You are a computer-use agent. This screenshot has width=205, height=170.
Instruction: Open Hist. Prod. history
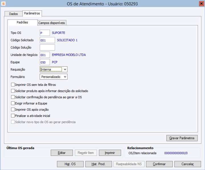tap(99, 164)
